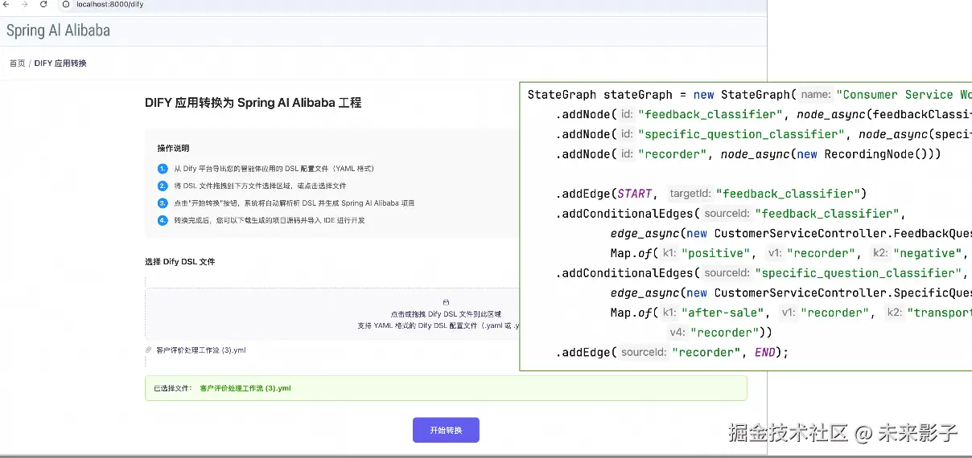Click the browser forward arrow
The image size is (972, 458).
point(25,5)
